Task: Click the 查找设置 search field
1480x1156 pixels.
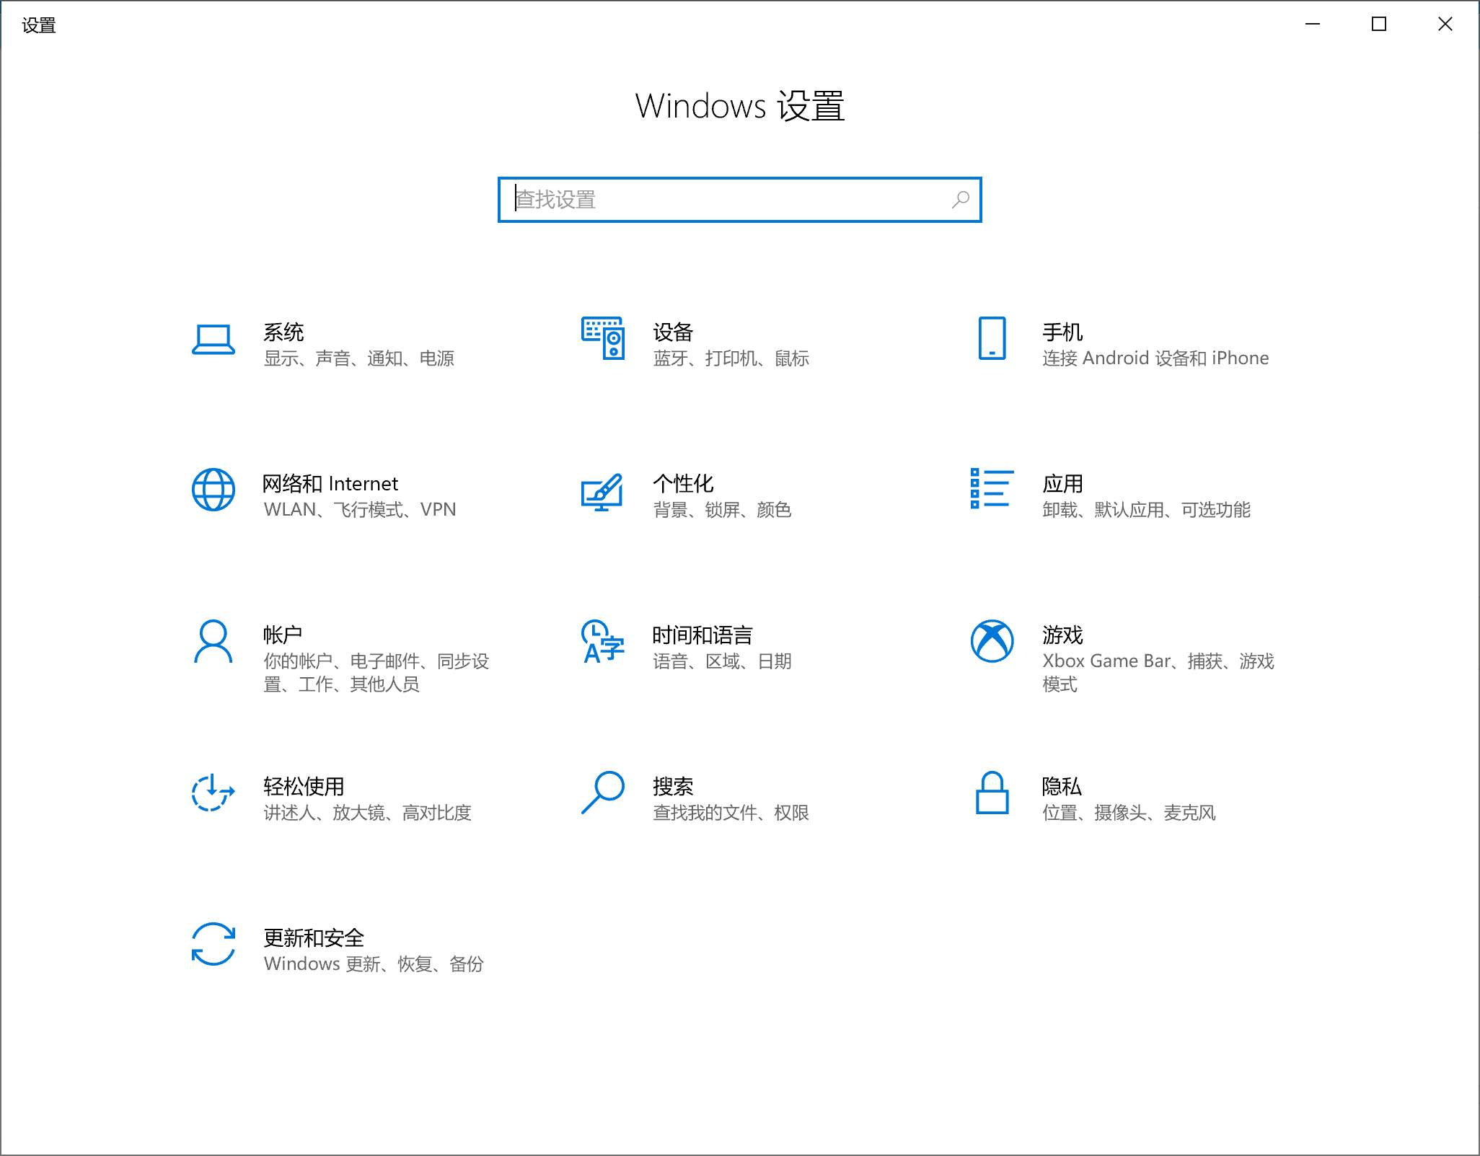Action: pyautogui.click(x=728, y=200)
